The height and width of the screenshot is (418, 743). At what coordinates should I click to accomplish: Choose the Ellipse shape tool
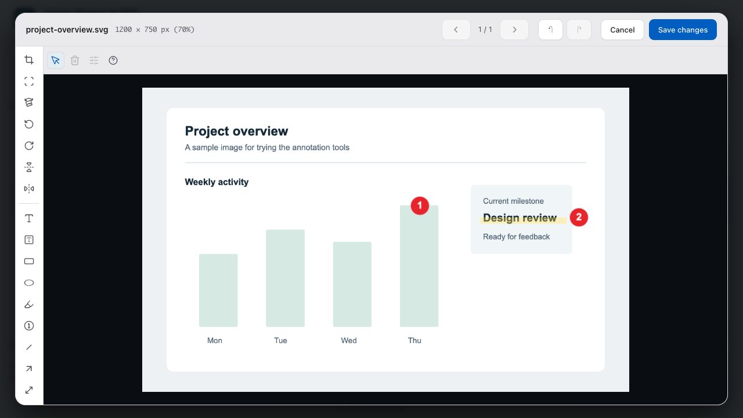[x=29, y=283]
